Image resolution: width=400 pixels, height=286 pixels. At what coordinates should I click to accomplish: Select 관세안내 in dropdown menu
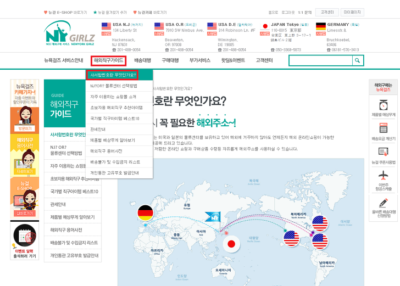119,129
